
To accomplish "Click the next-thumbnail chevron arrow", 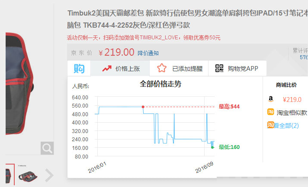I will pos(49,175).
